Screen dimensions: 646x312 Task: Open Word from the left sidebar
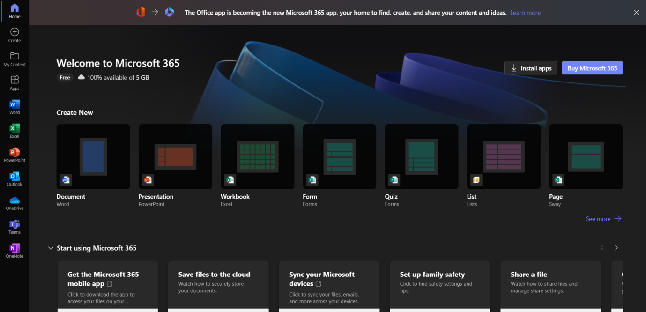click(15, 106)
